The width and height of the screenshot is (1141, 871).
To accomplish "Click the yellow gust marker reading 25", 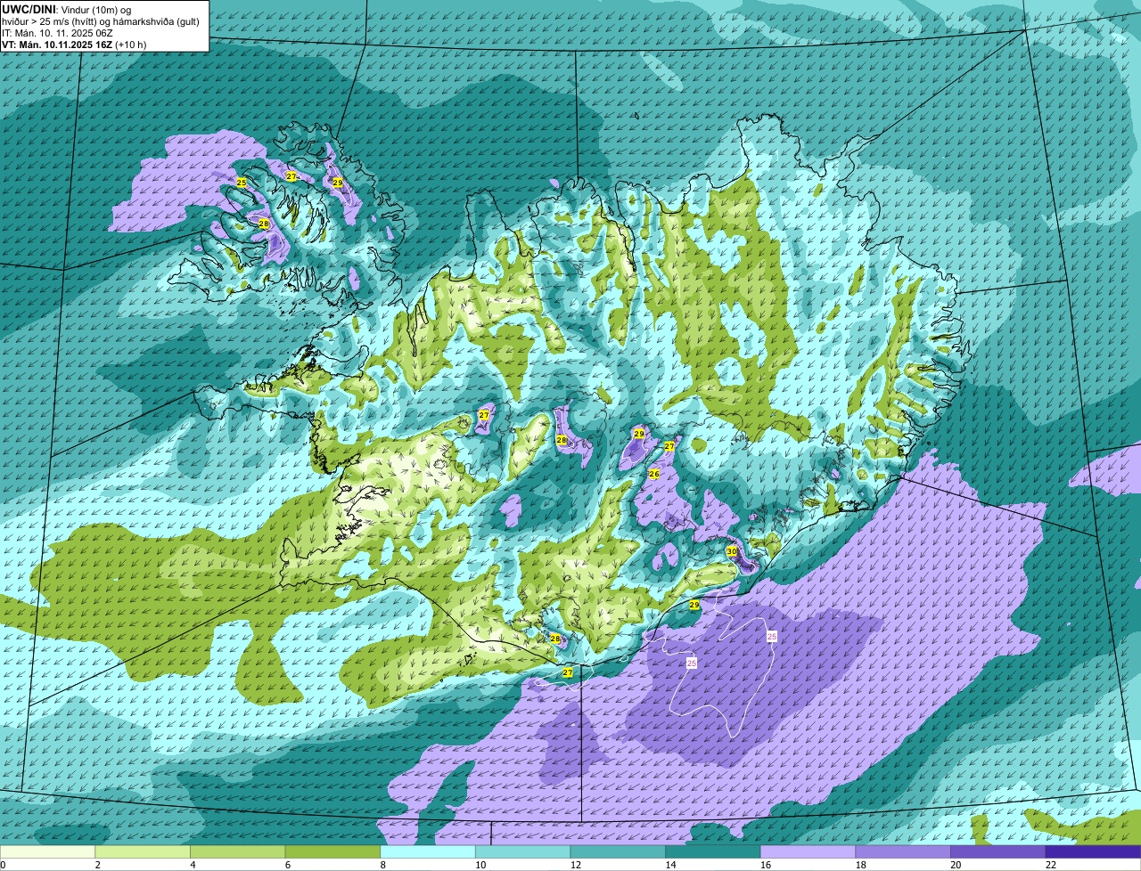I will pyautogui.click(x=242, y=183).
